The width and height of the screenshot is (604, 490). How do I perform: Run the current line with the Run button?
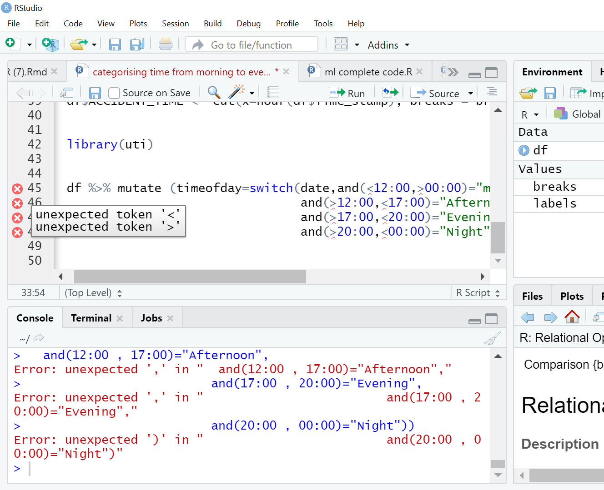click(347, 93)
